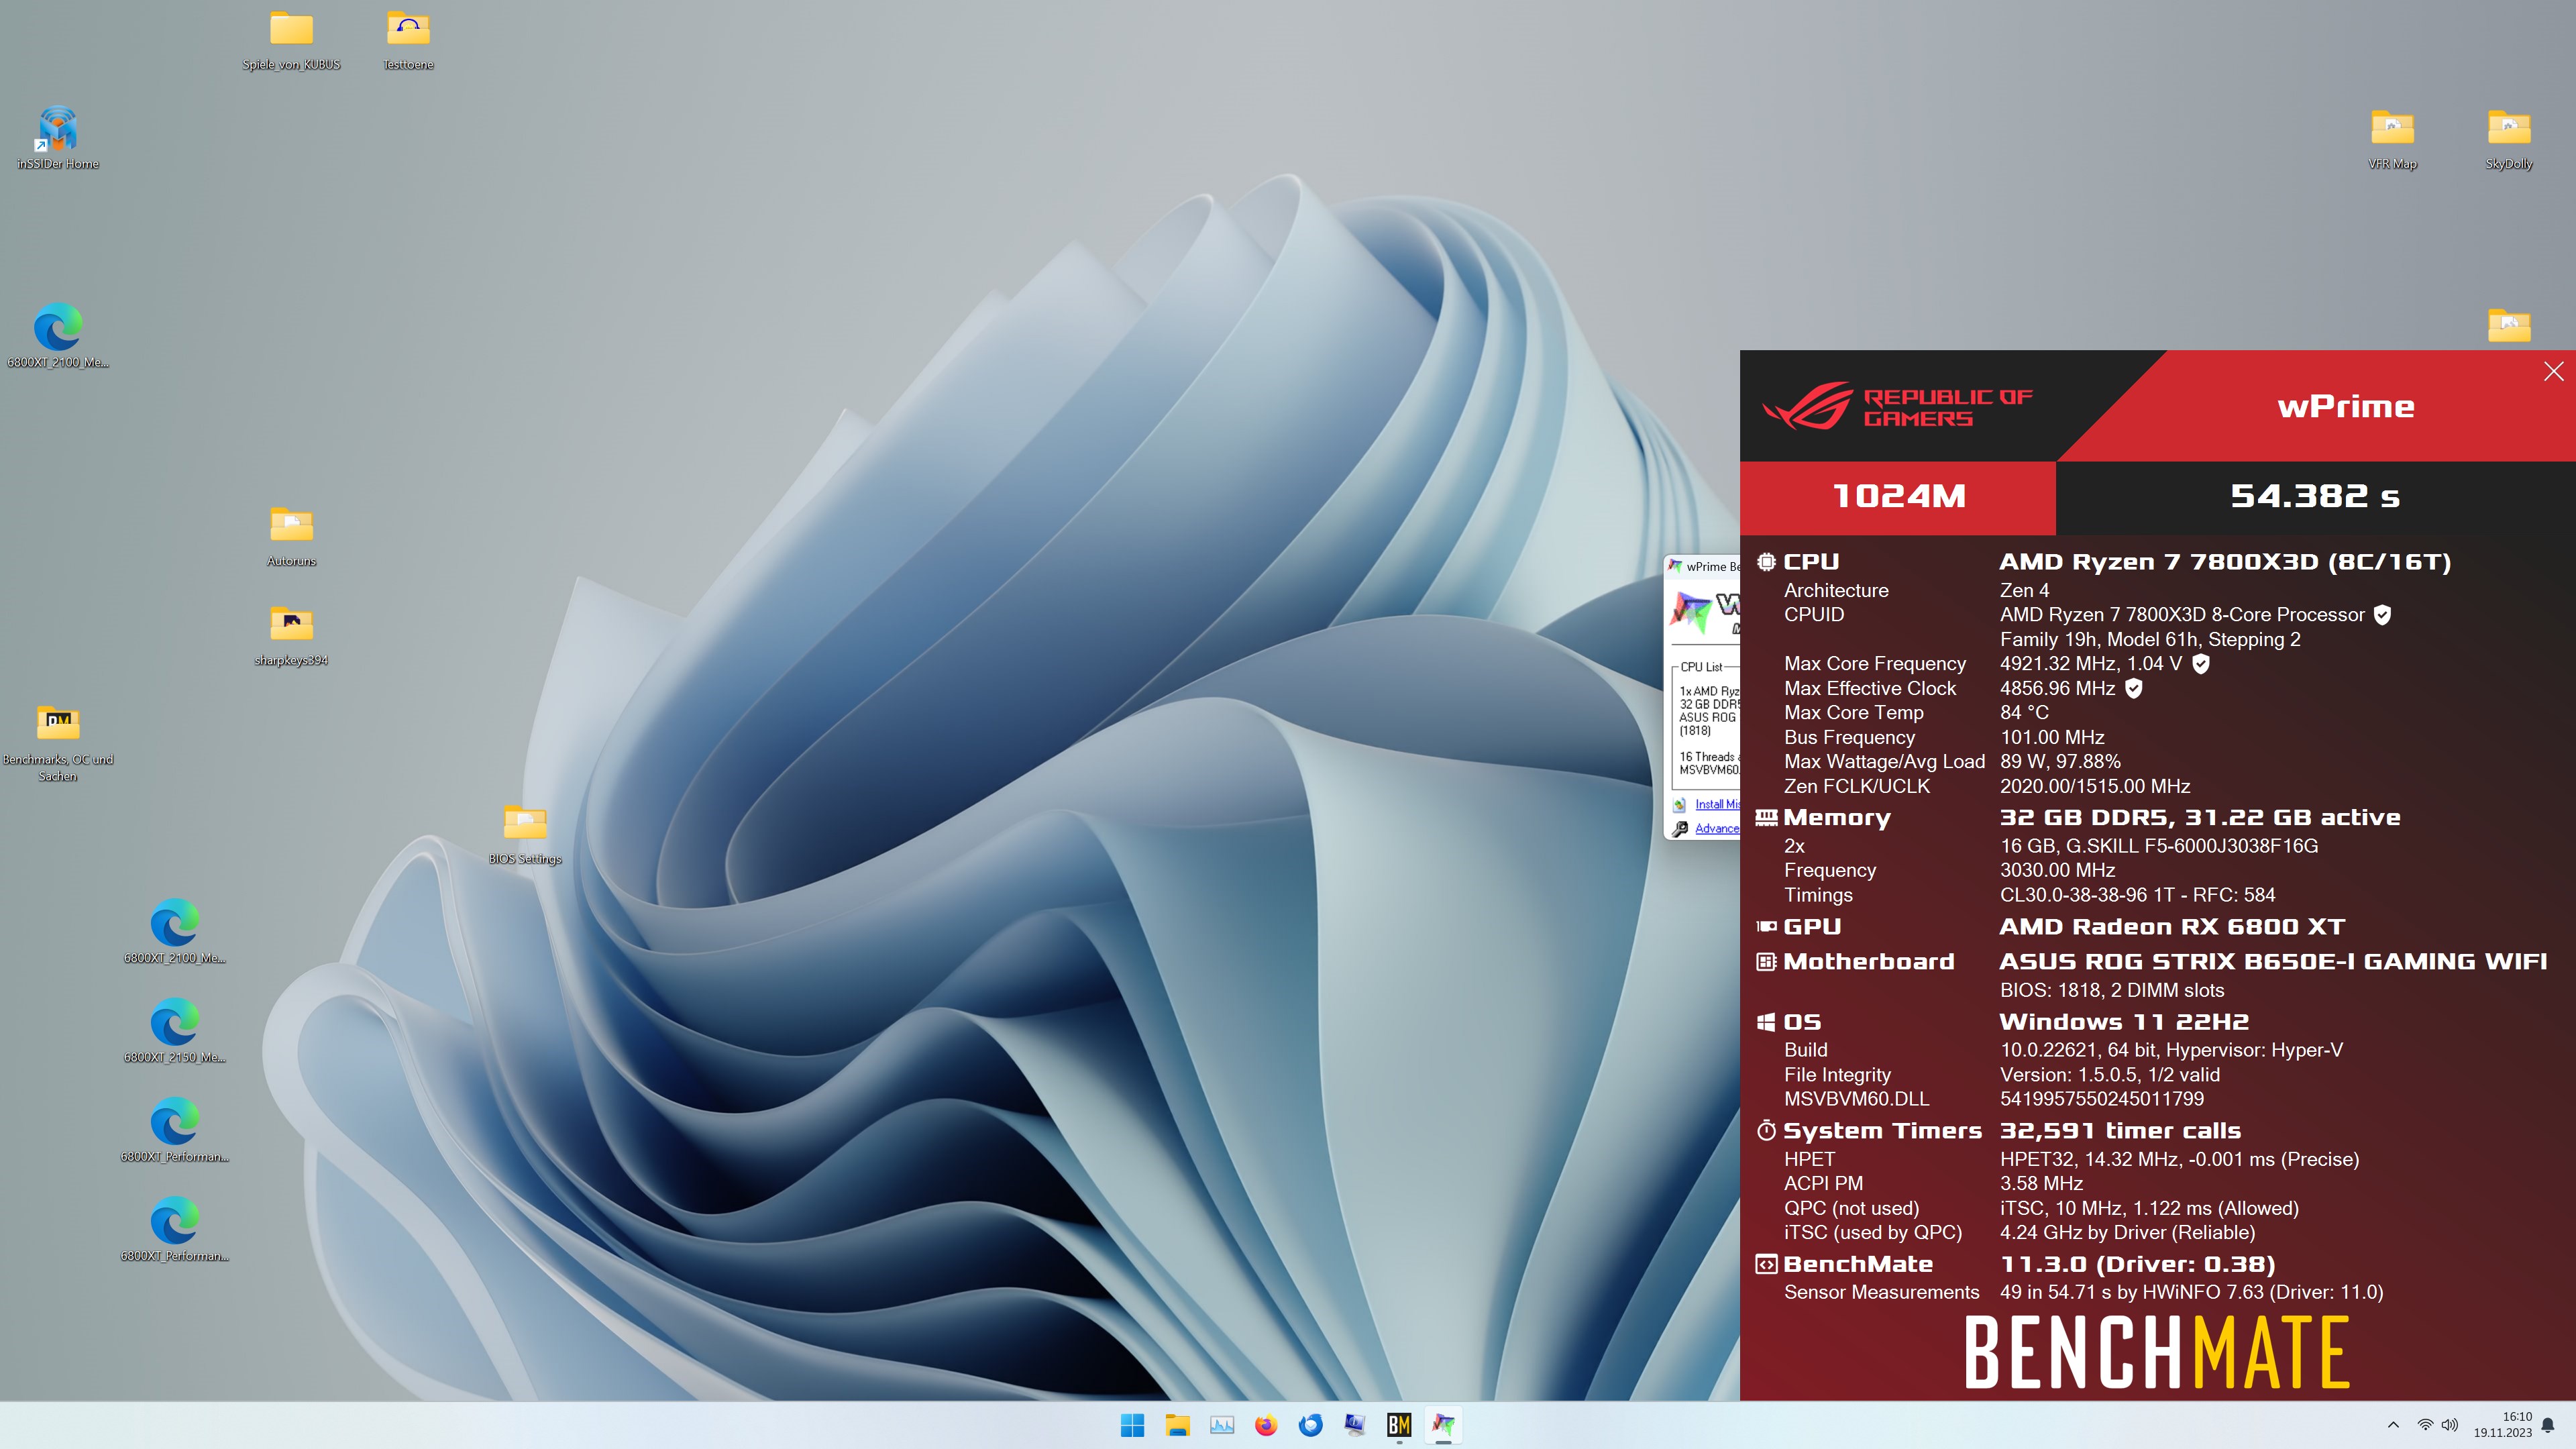The height and width of the screenshot is (1449, 2576).
Task: Click the 1024M benchmark label
Action: [x=1898, y=496]
